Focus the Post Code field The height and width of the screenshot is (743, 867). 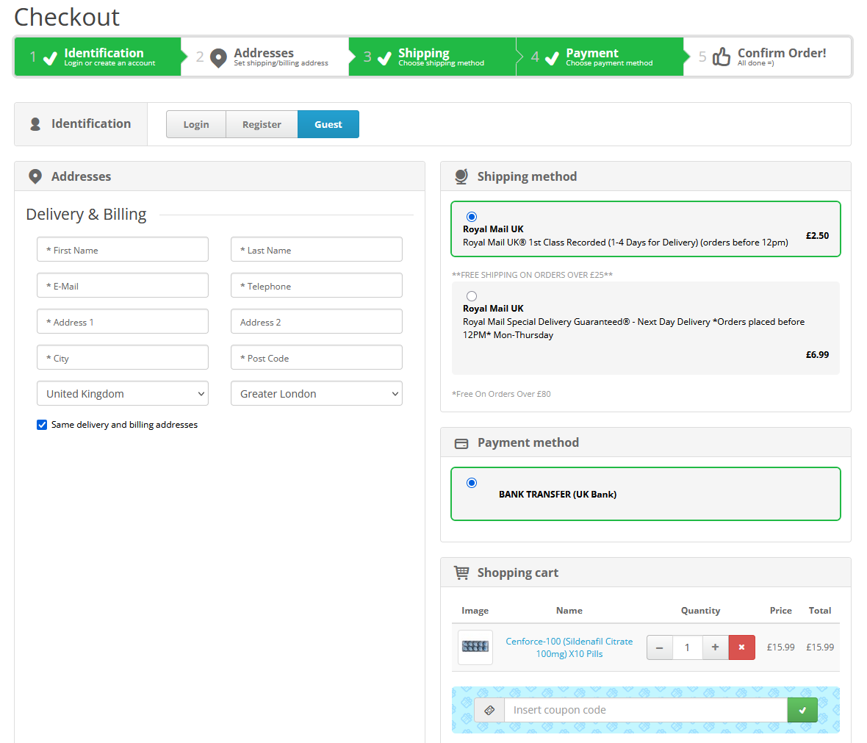(316, 357)
